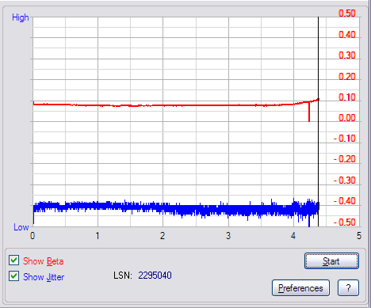Click the High label on jitter axis
This screenshot has height=308, width=371.
[21, 17]
